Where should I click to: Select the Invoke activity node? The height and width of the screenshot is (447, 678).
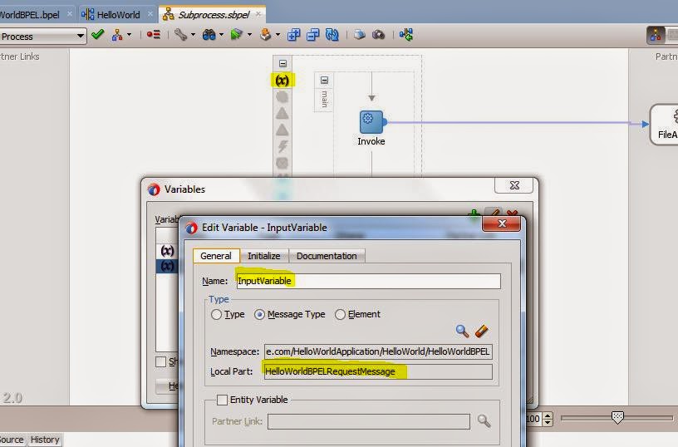(x=371, y=122)
